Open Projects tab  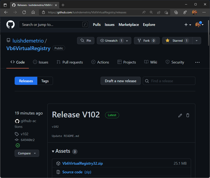[127, 62]
